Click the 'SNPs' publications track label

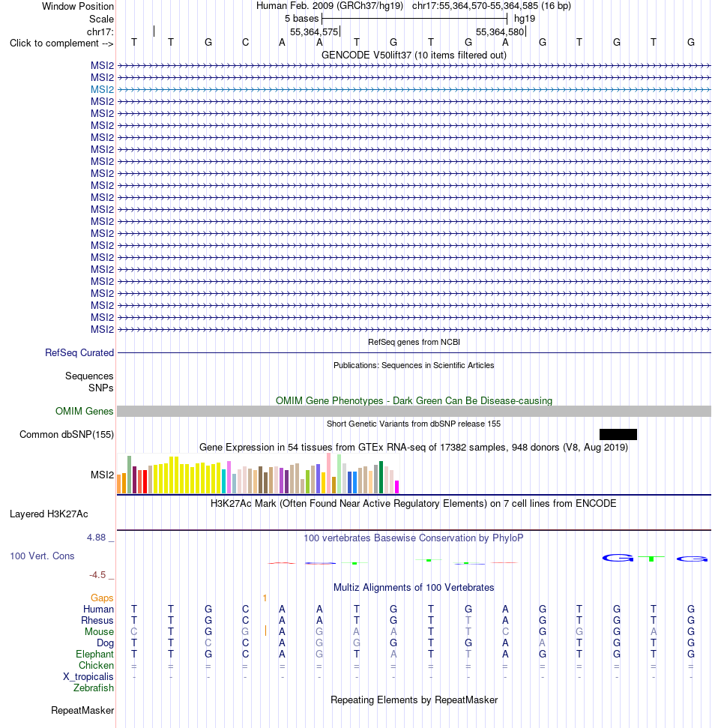pos(101,388)
